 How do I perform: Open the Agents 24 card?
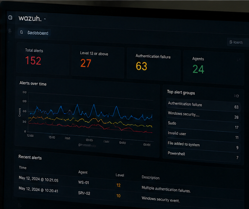214,68
